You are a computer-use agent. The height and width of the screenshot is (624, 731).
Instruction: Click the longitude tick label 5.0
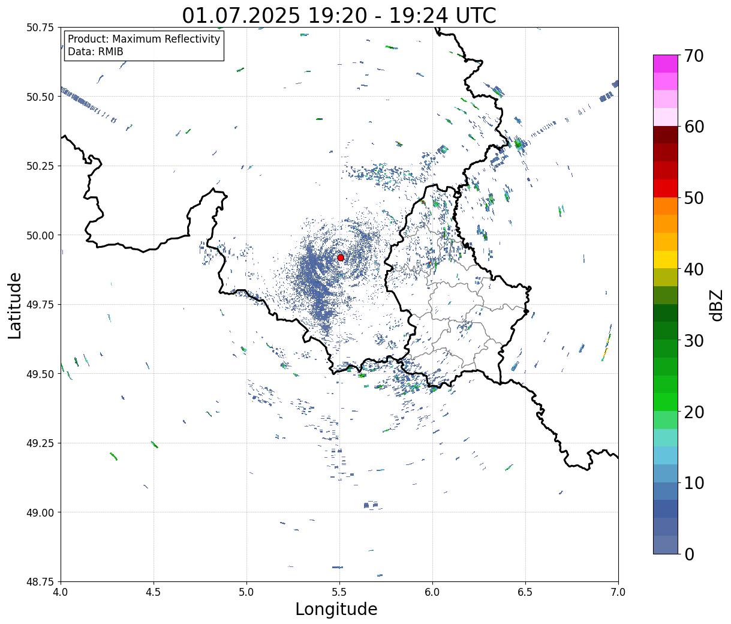pyautogui.click(x=246, y=592)
